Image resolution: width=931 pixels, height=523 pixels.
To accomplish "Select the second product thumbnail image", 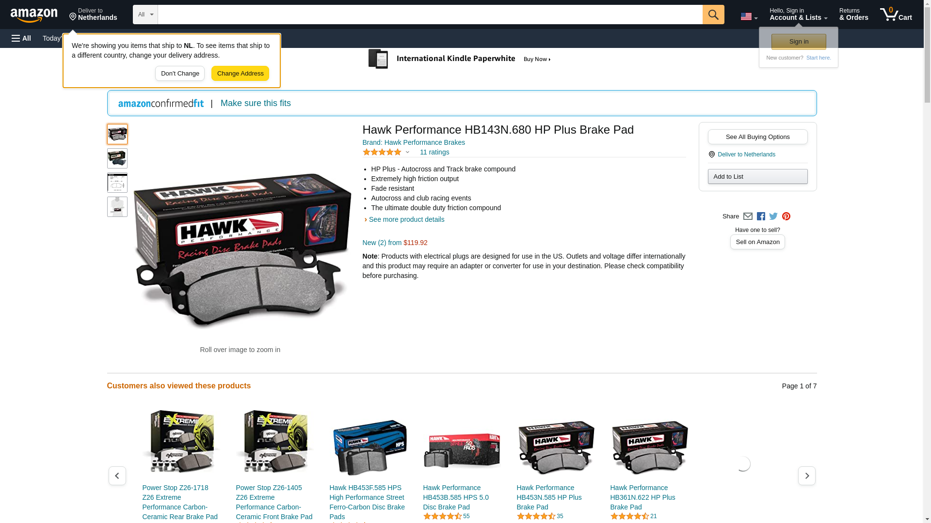I will click(117, 158).
